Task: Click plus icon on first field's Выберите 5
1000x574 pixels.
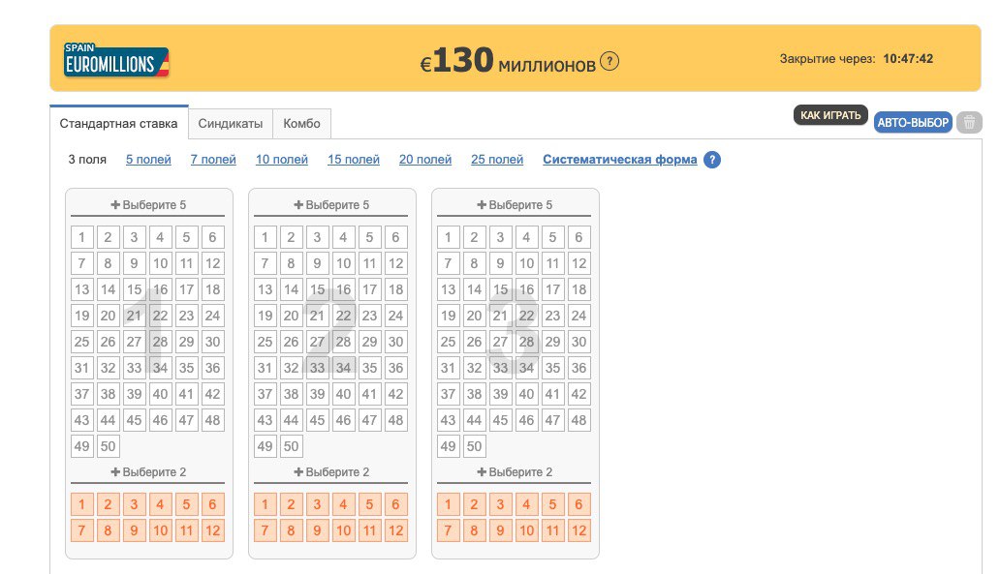Action: pyautogui.click(x=115, y=204)
